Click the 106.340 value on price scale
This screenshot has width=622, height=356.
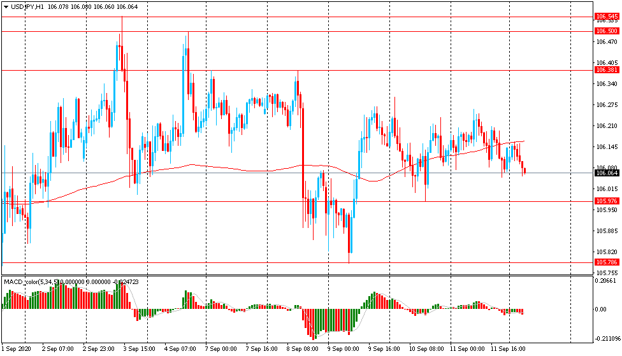point(606,84)
